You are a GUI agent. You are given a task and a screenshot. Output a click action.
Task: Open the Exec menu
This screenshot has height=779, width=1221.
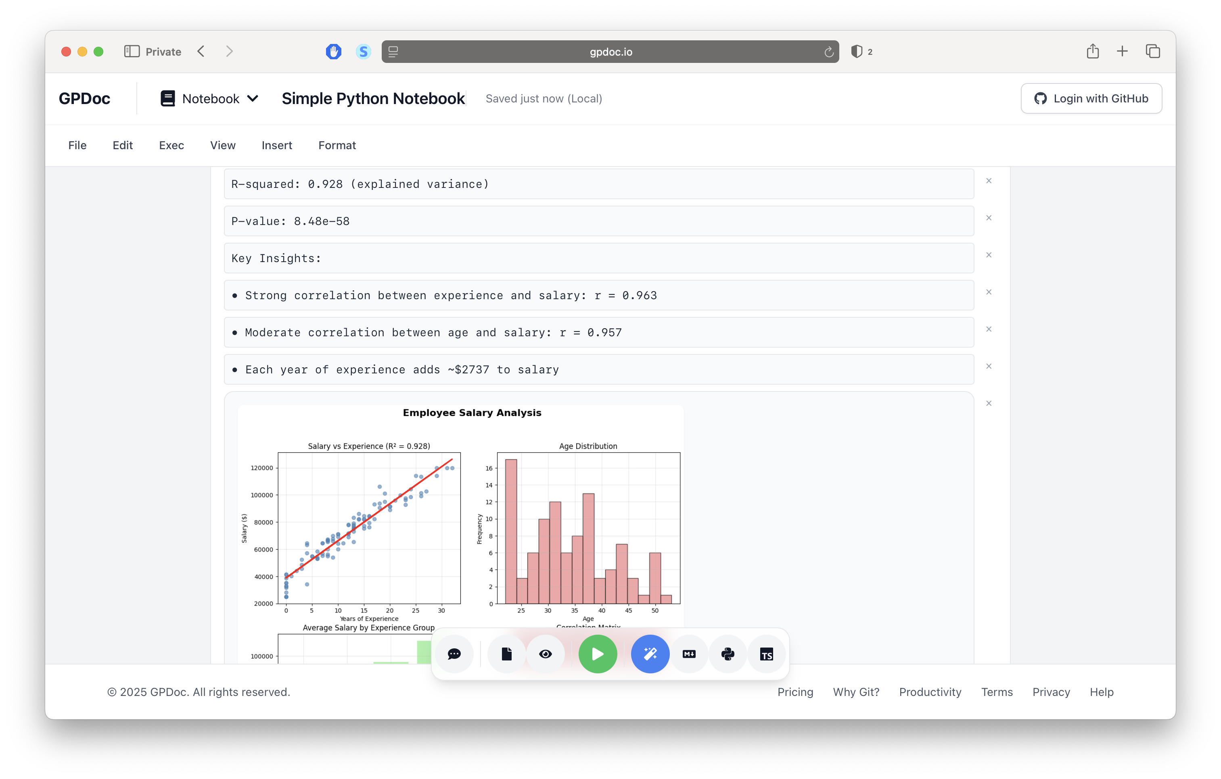point(171,145)
